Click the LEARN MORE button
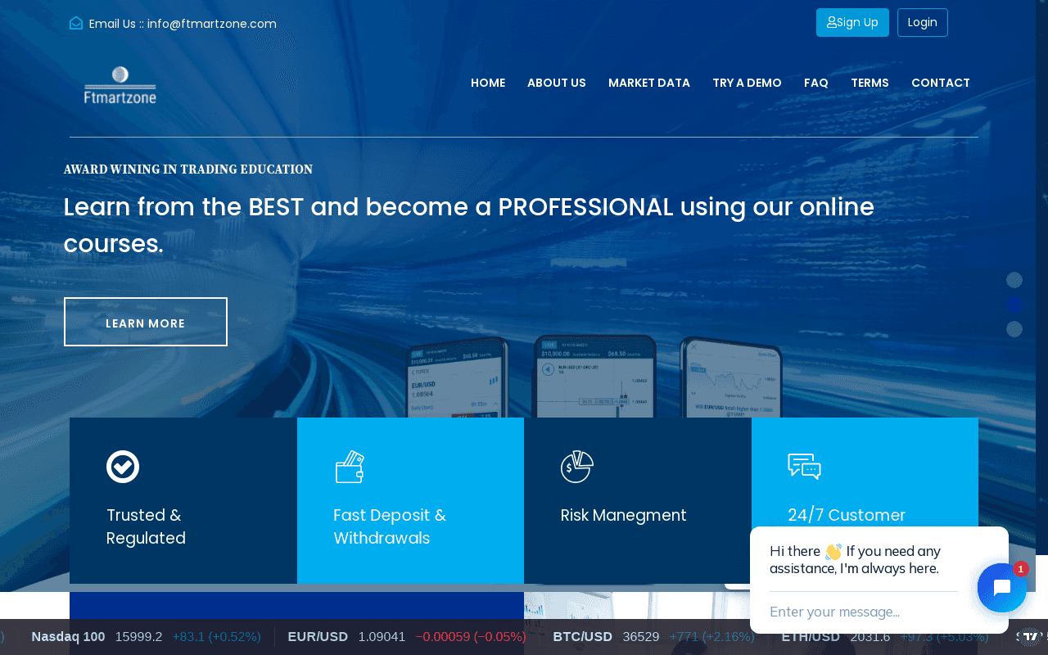Viewport: 1048px width, 655px height. click(146, 322)
